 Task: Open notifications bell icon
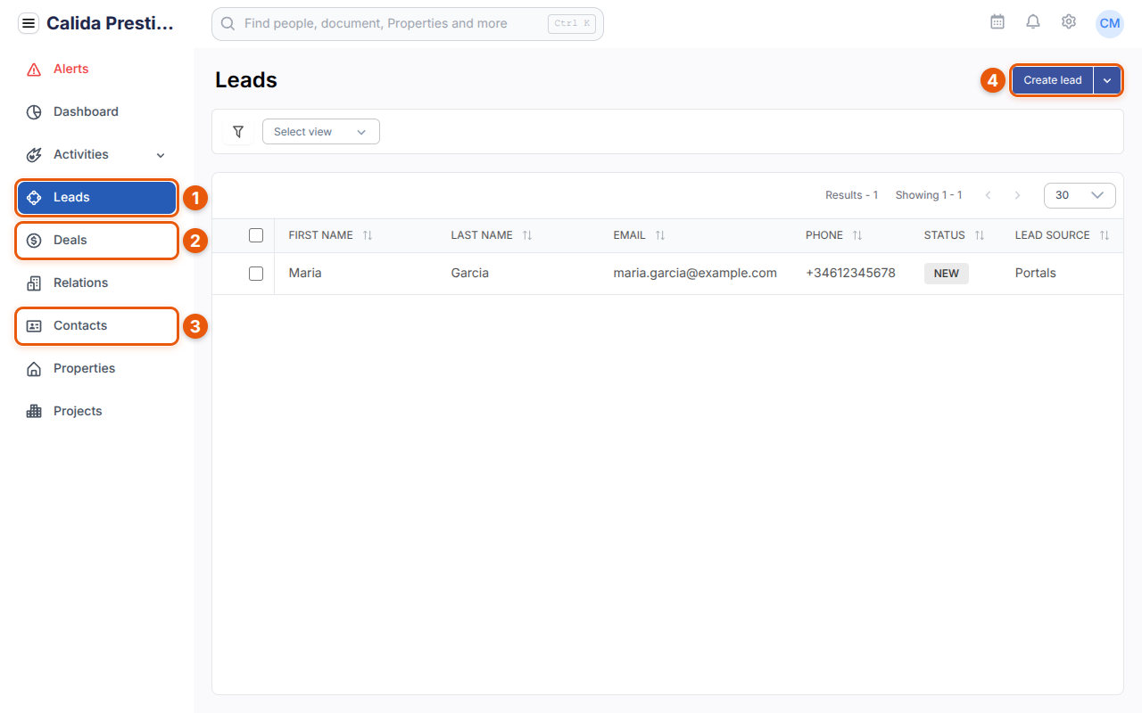point(1033,22)
